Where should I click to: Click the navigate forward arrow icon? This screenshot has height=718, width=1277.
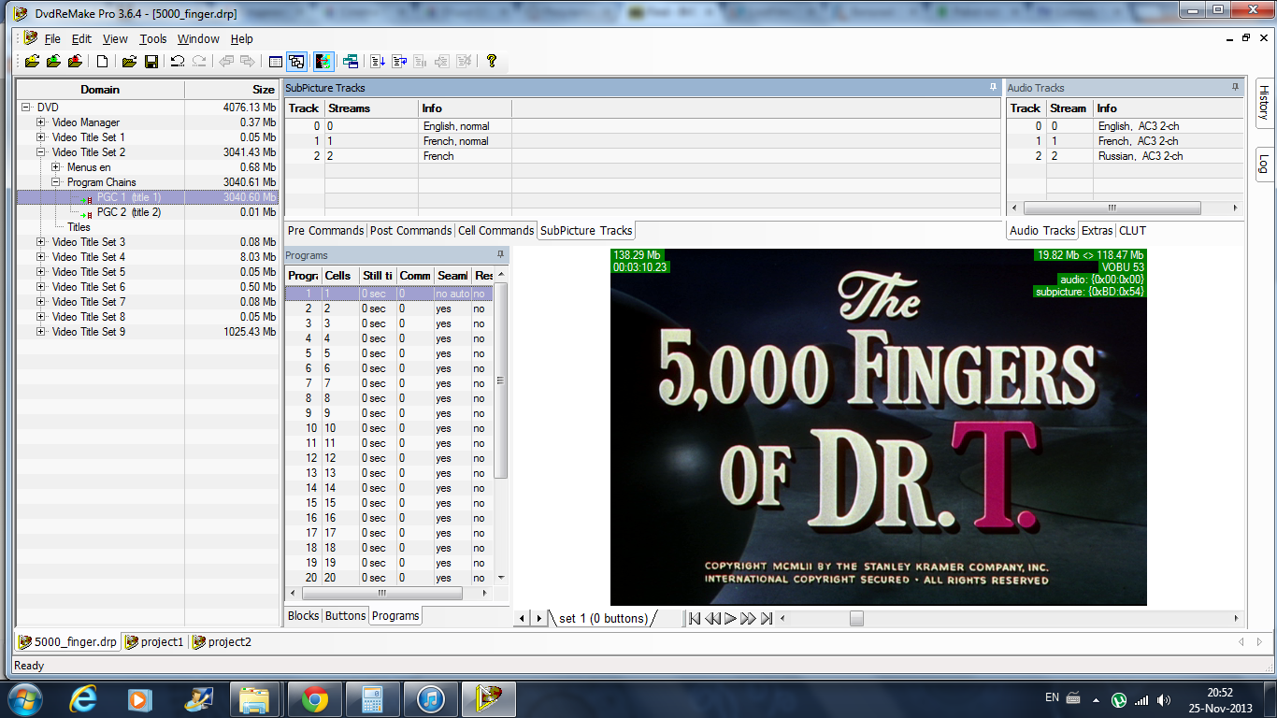248,62
